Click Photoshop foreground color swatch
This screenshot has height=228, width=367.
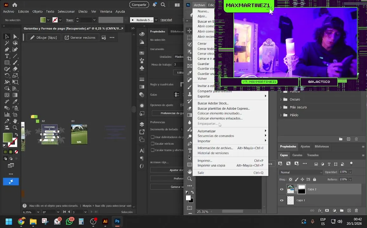[x=188, y=198]
